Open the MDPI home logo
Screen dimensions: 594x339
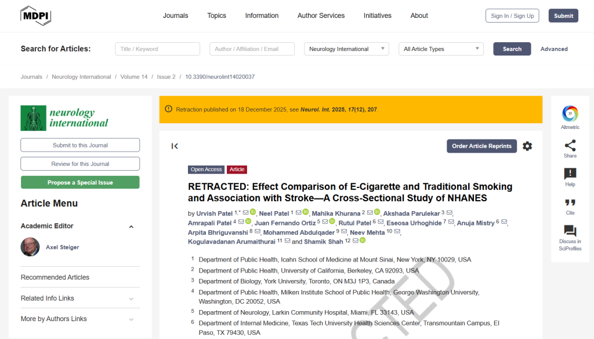[x=35, y=16]
